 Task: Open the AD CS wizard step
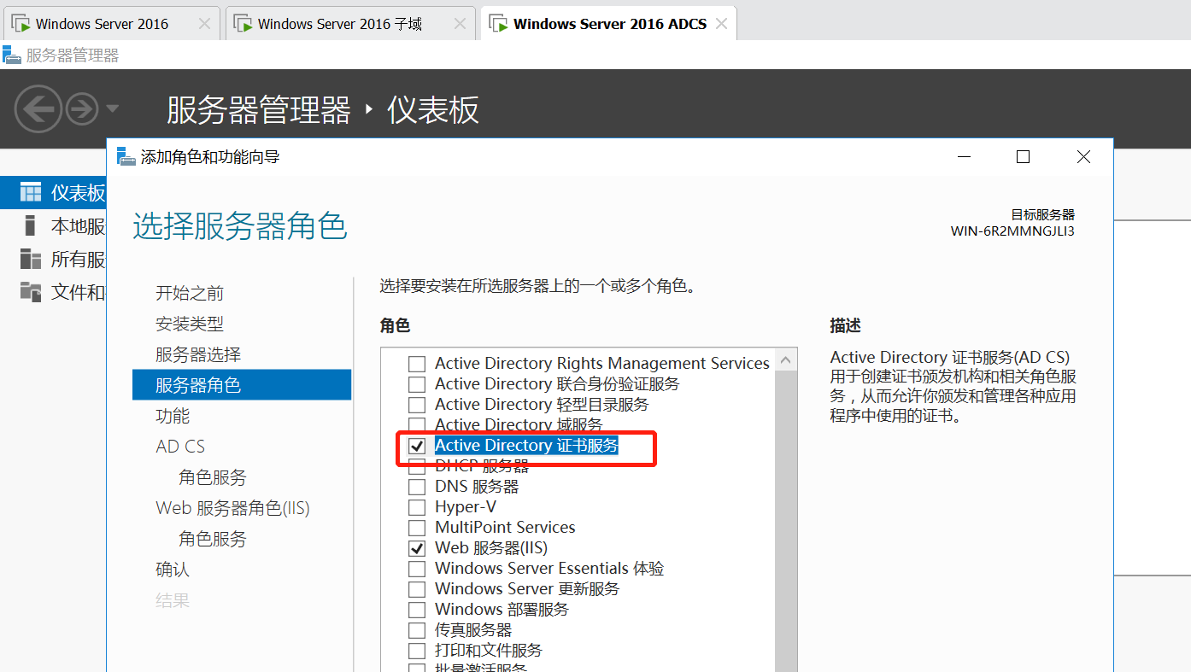180,447
